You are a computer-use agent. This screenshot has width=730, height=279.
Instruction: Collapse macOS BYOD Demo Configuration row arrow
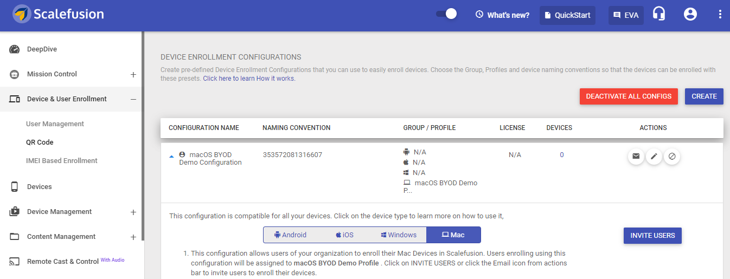pos(172,156)
